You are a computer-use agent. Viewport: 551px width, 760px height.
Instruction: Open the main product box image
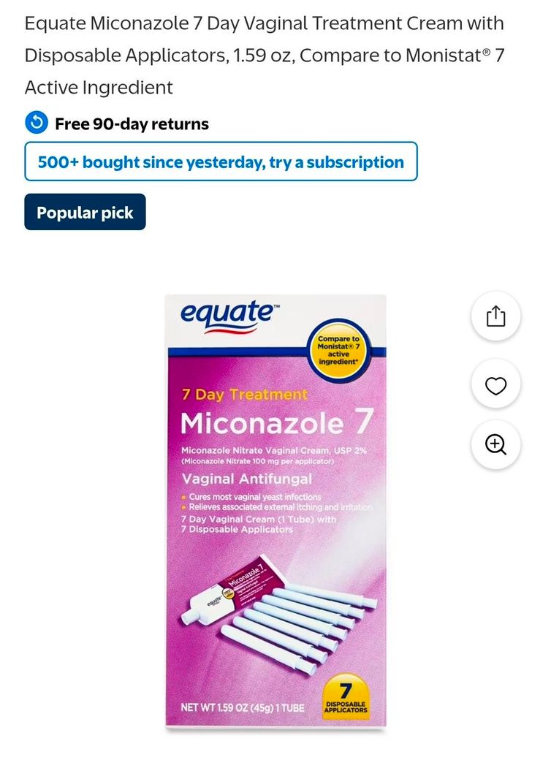tap(275, 512)
